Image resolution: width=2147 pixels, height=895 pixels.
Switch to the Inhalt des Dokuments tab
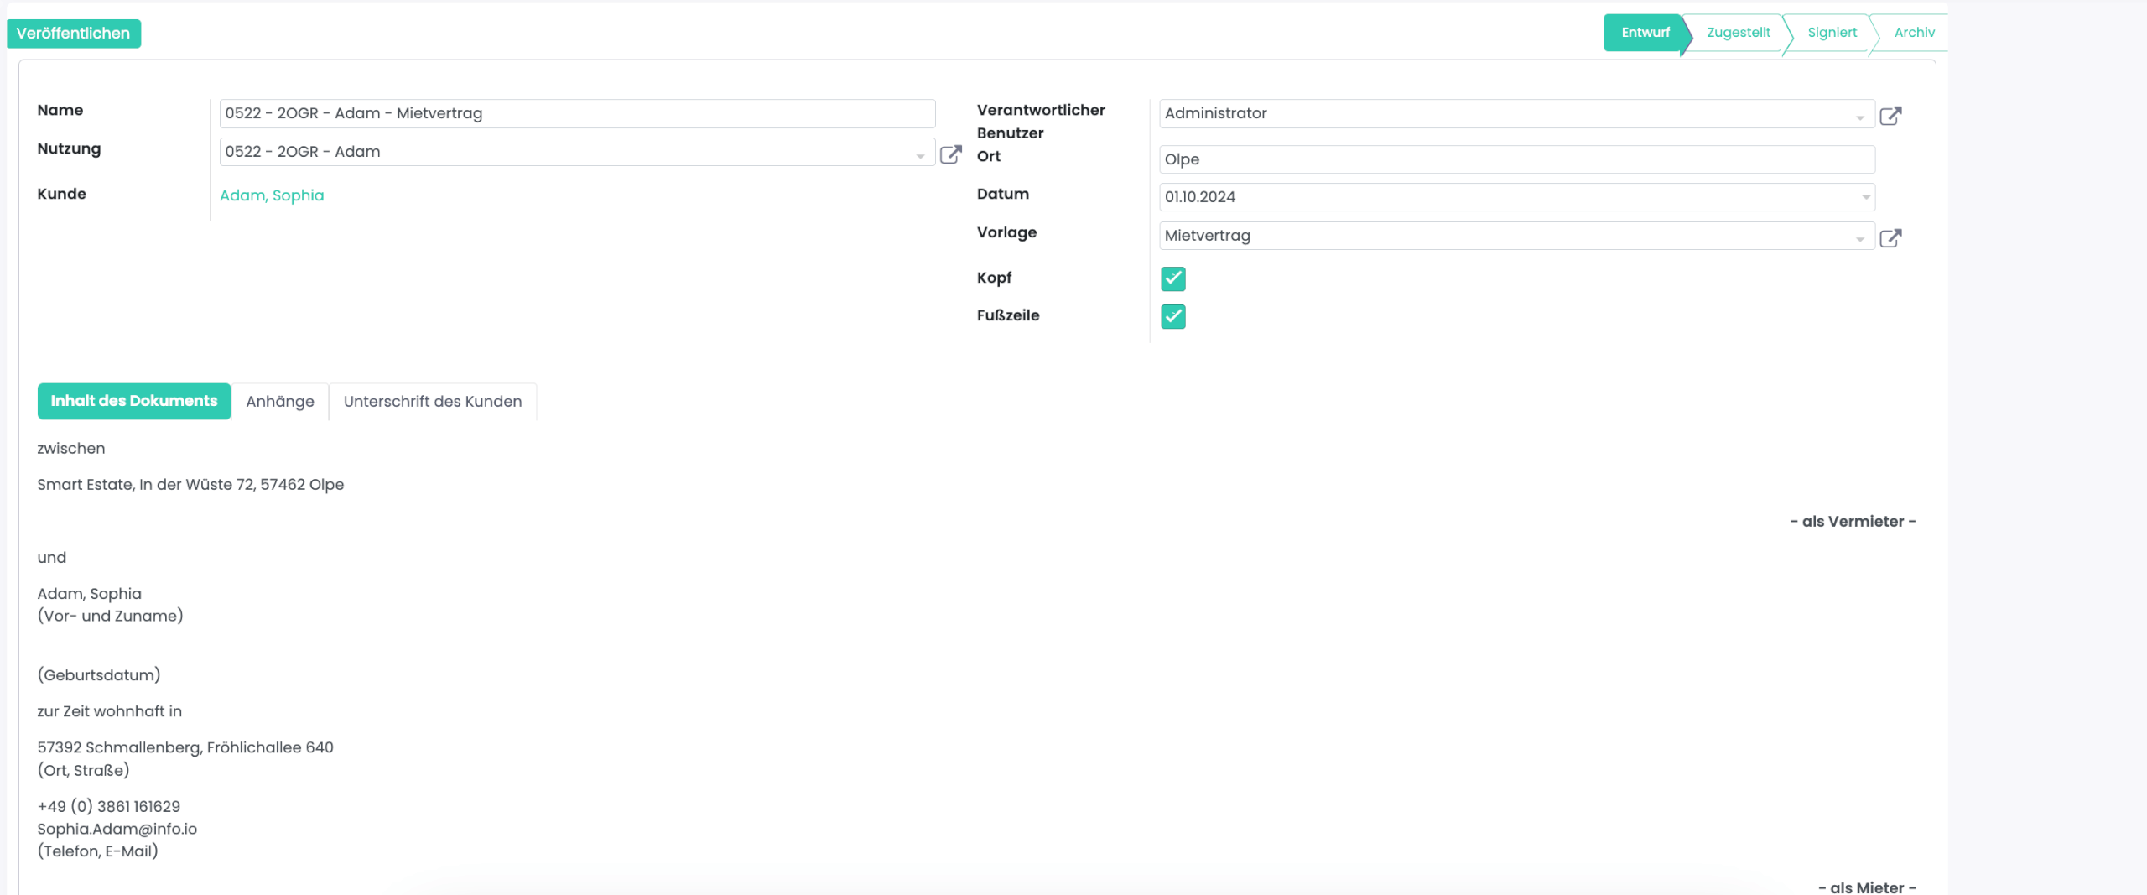pos(134,401)
